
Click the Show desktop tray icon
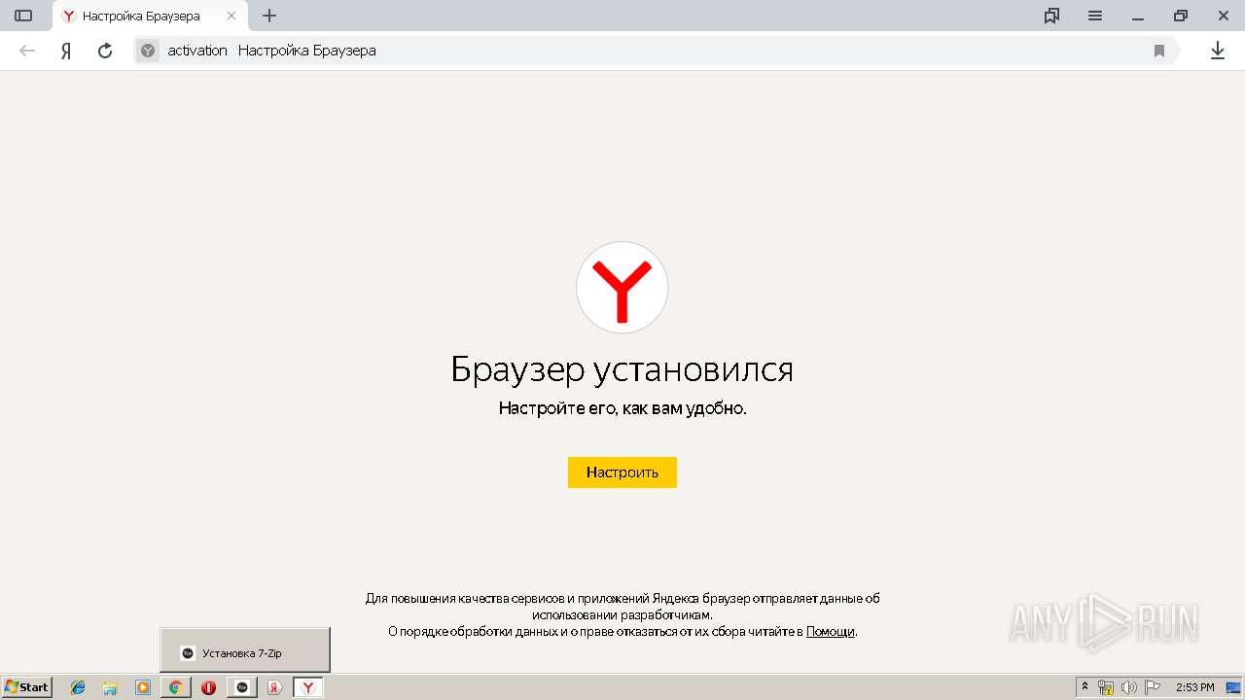1232,687
